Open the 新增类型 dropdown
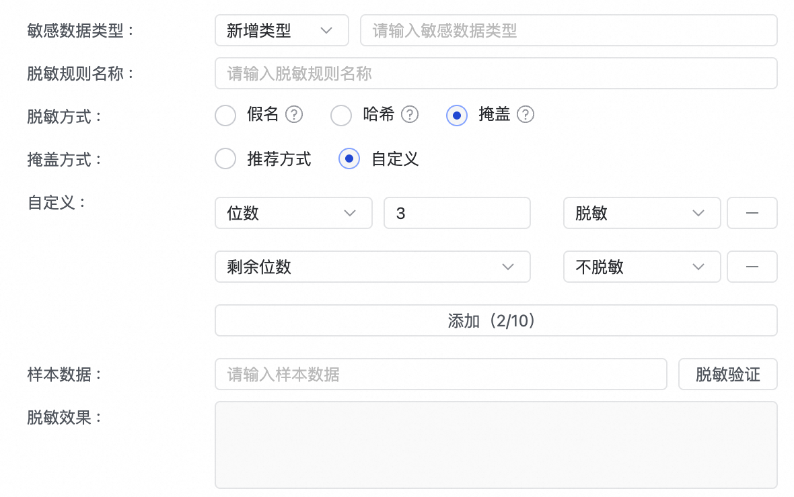Image resolution: width=794 pixels, height=497 pixels. (281, 30)
